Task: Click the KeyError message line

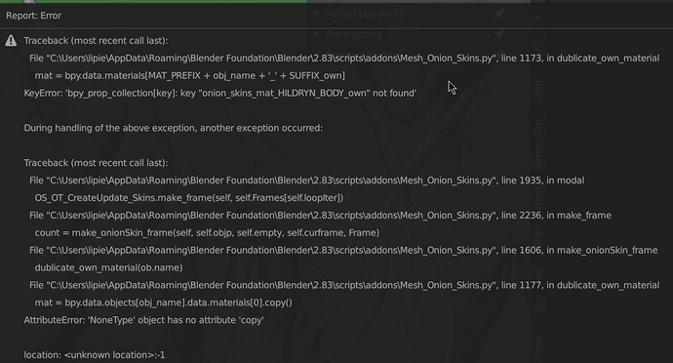Action: pyautogui.click(x=220, y=94)
